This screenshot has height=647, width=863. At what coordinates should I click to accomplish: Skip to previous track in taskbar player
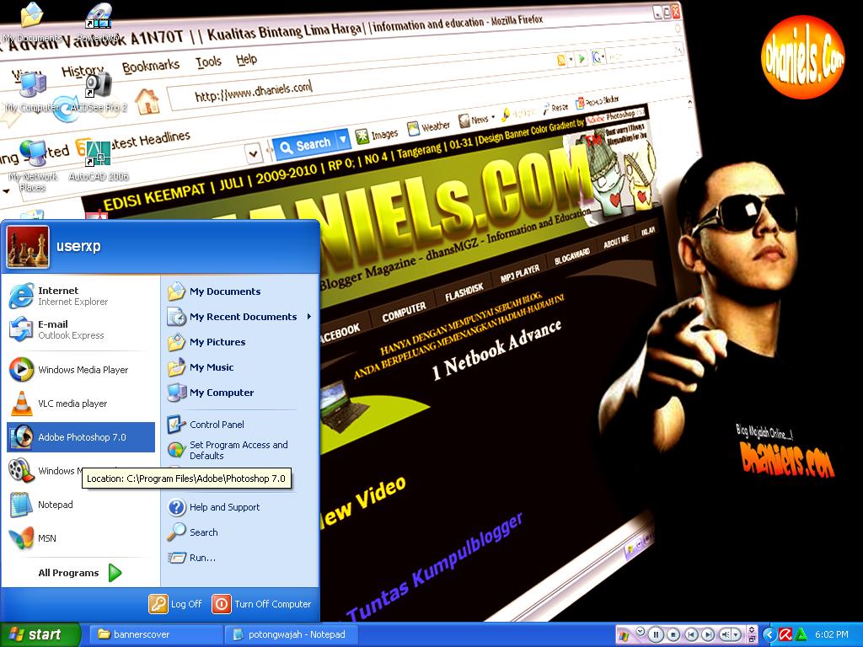(691, 635)
